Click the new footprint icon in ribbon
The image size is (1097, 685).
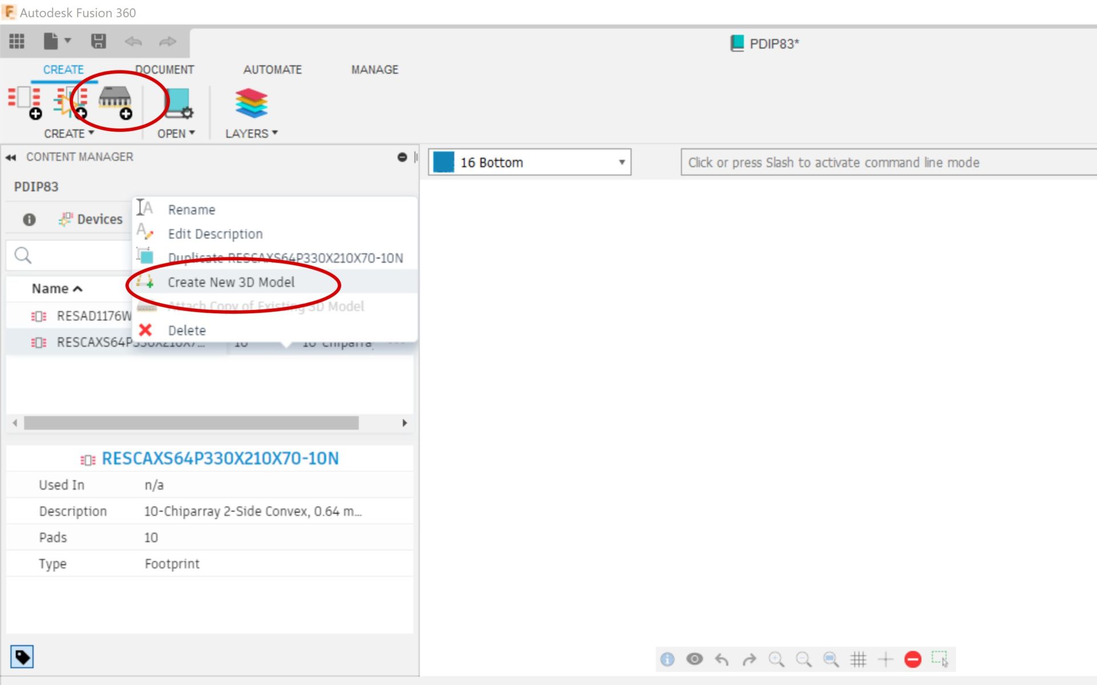point(24,102)
